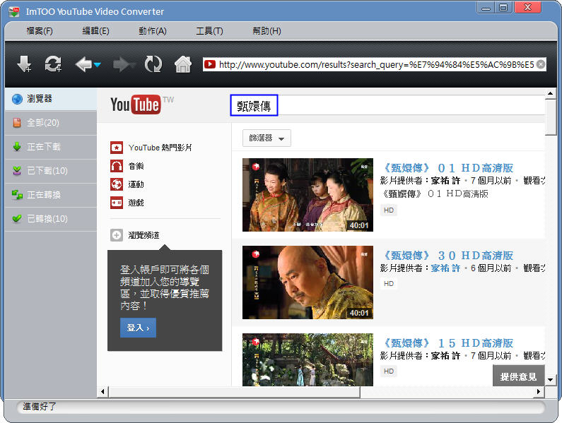This screenshot has height=423, width=562.
Task: Open the back button history dropdown arrow
Action: click(98, 66)
